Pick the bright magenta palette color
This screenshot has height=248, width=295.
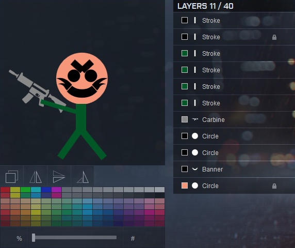[56, 190]
